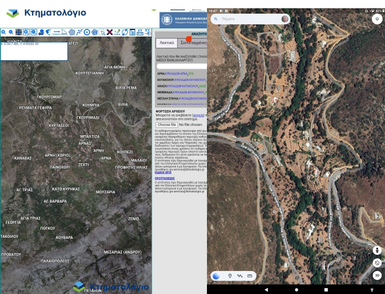
Task: Open Street View pegman in Google Earth
Action: 377,250
